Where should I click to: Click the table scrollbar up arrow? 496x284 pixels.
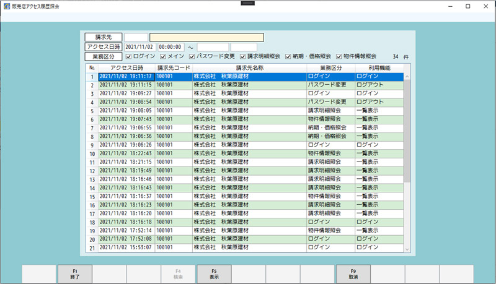pos(407,76)
